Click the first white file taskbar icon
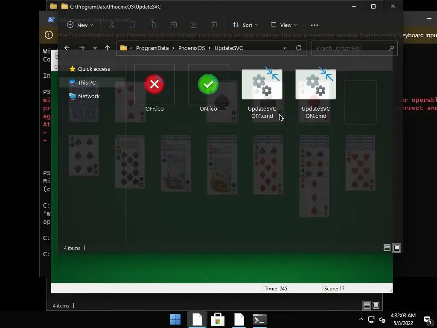Image resolution: width=437 pixels, height=328 pixels. coord(197,319)
